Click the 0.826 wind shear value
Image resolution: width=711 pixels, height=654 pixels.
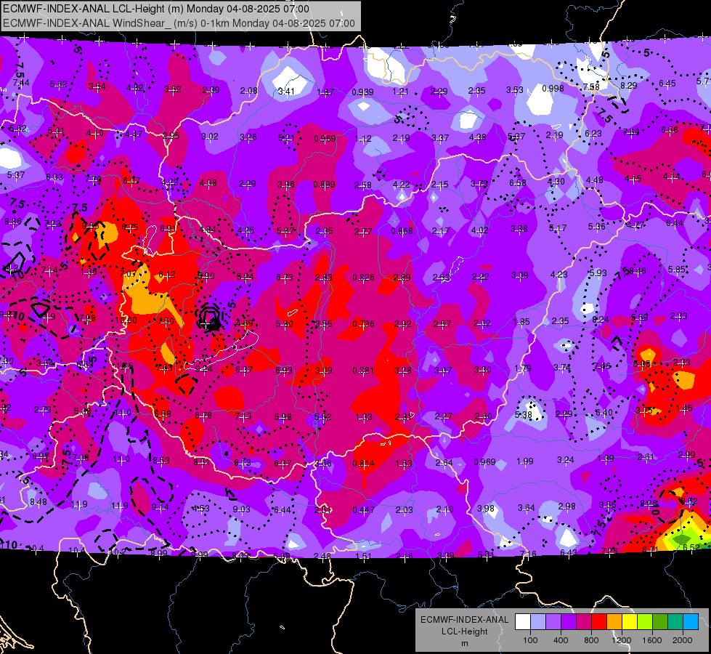point(364,277)
